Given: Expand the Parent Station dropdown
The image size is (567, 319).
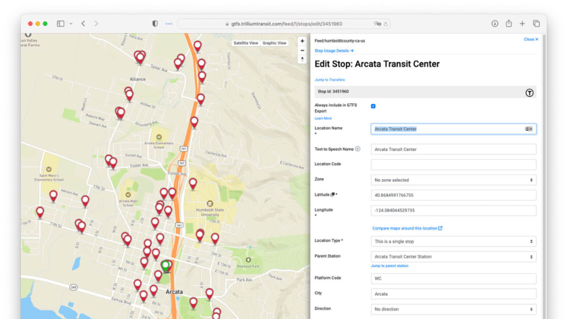Looking at the screenshot, I should [453, 257].
